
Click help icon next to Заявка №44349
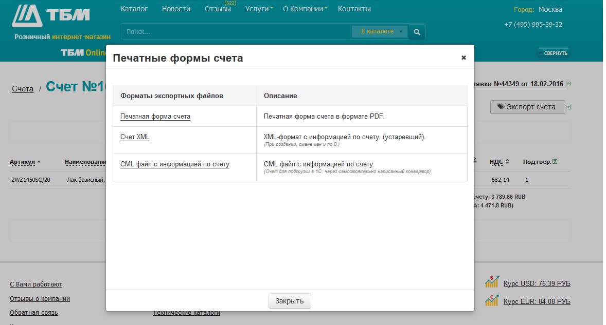click(568, 84)
